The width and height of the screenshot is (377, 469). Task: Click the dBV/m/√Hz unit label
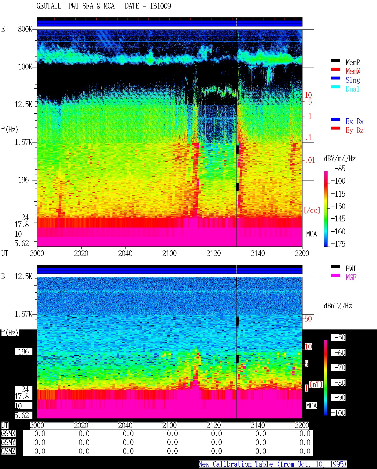pyautogui.click(x=340, y=158)
